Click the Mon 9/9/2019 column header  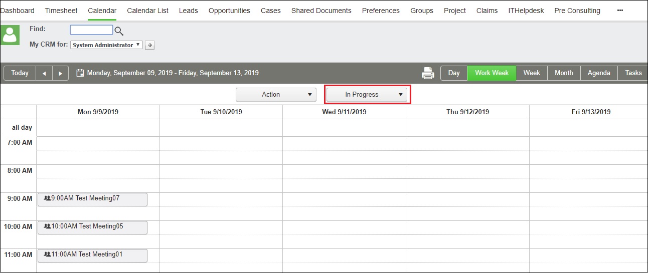click(98, 112)
